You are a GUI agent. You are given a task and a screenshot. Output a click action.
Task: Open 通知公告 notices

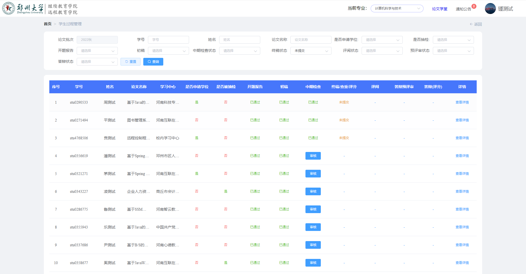point(463,9)
